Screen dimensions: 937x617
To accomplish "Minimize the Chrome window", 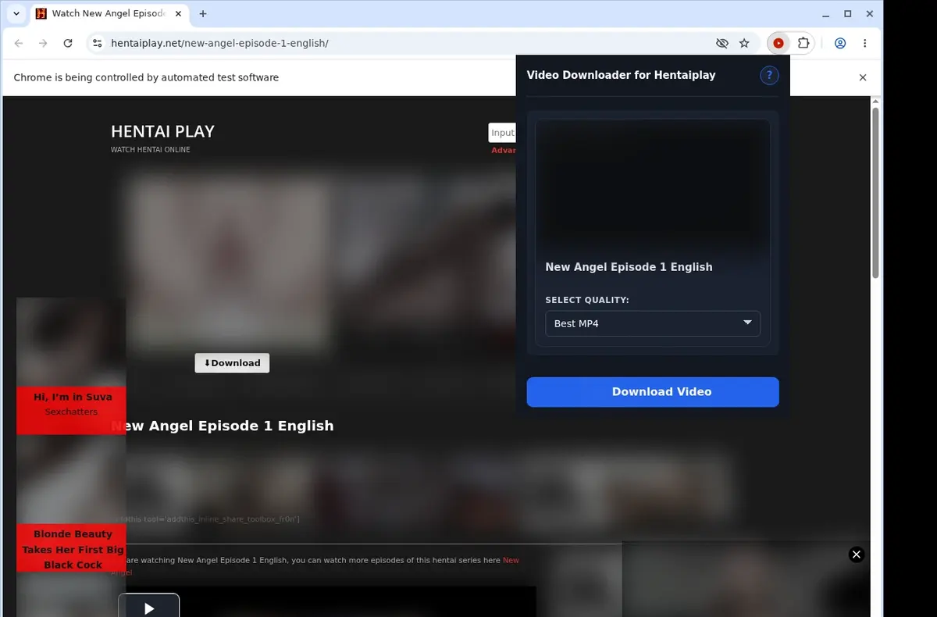I will (826, 13).
